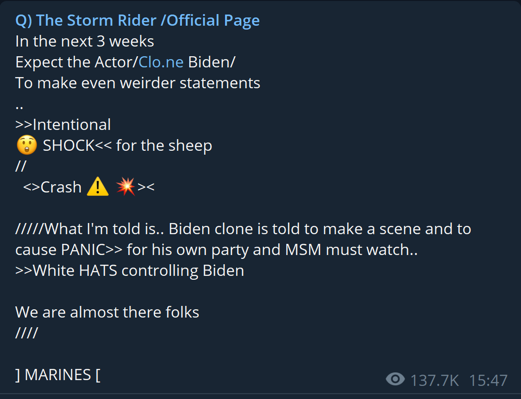521x399 pixels.
Task: Click the yellow warning sign emoji
Action: [x=98, y=187]
